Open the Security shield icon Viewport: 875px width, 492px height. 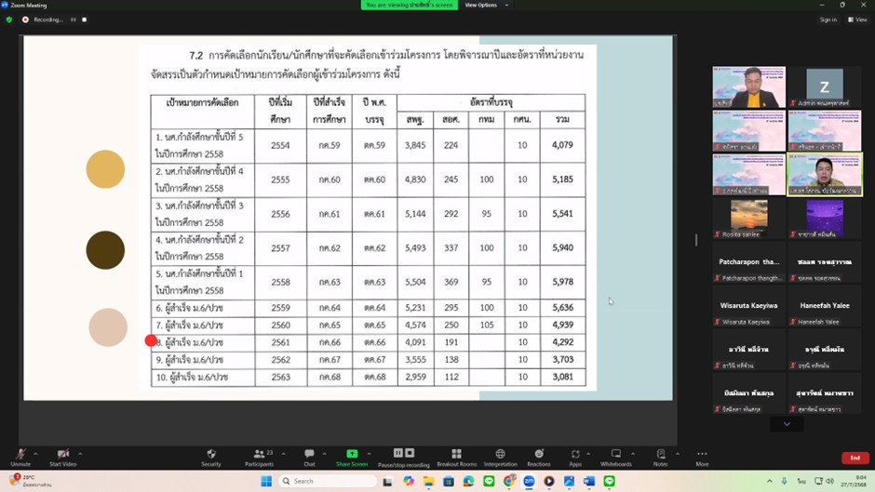(x=211, y=454)
